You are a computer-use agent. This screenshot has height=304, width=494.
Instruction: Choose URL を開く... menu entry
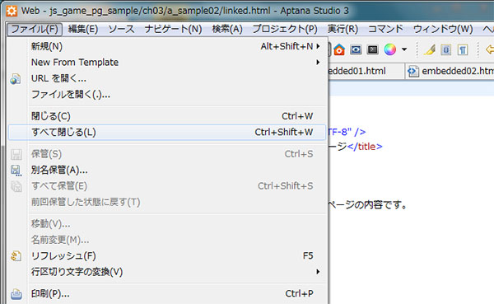tap(167, 78)
